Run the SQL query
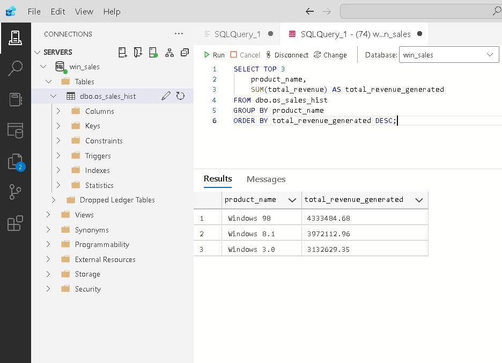Image resolution: width=502 pixels, height=363 pixels. point(214,55)
